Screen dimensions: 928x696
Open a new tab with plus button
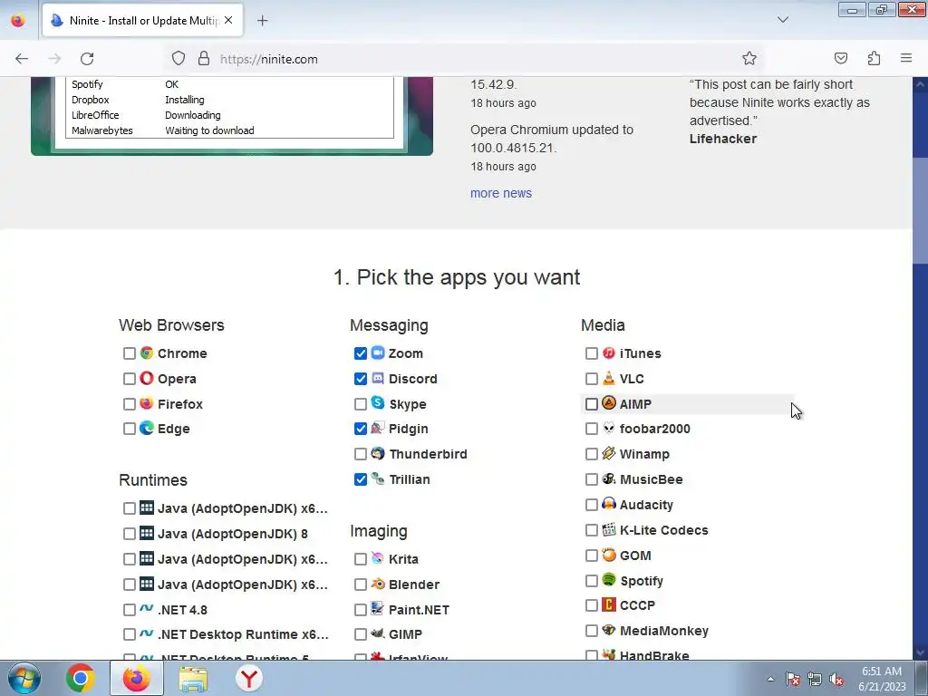263,21
